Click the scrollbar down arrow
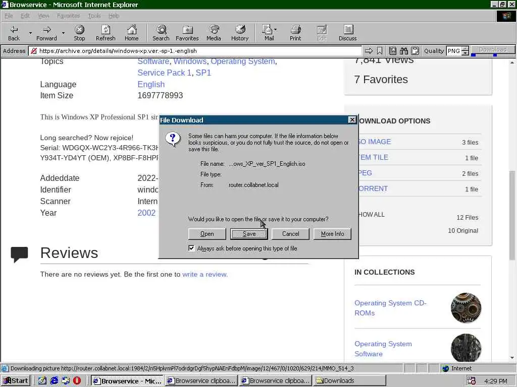This screenshot has width=517, height=387. (x=512, y=358)
